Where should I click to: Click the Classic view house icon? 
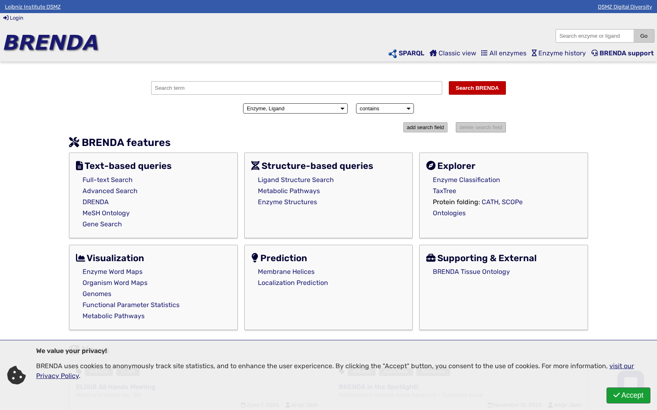click(433, 53)
